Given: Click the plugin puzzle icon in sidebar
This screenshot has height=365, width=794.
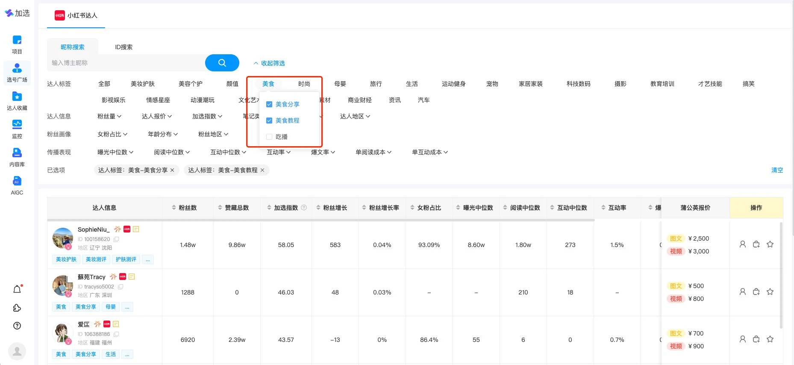Looking at the screenshot, I should [17, 308].
